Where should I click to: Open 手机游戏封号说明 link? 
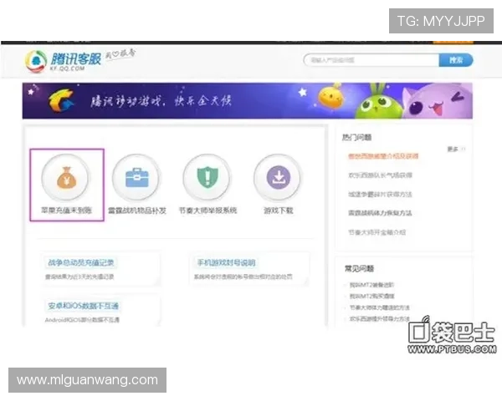click(226, 262)
